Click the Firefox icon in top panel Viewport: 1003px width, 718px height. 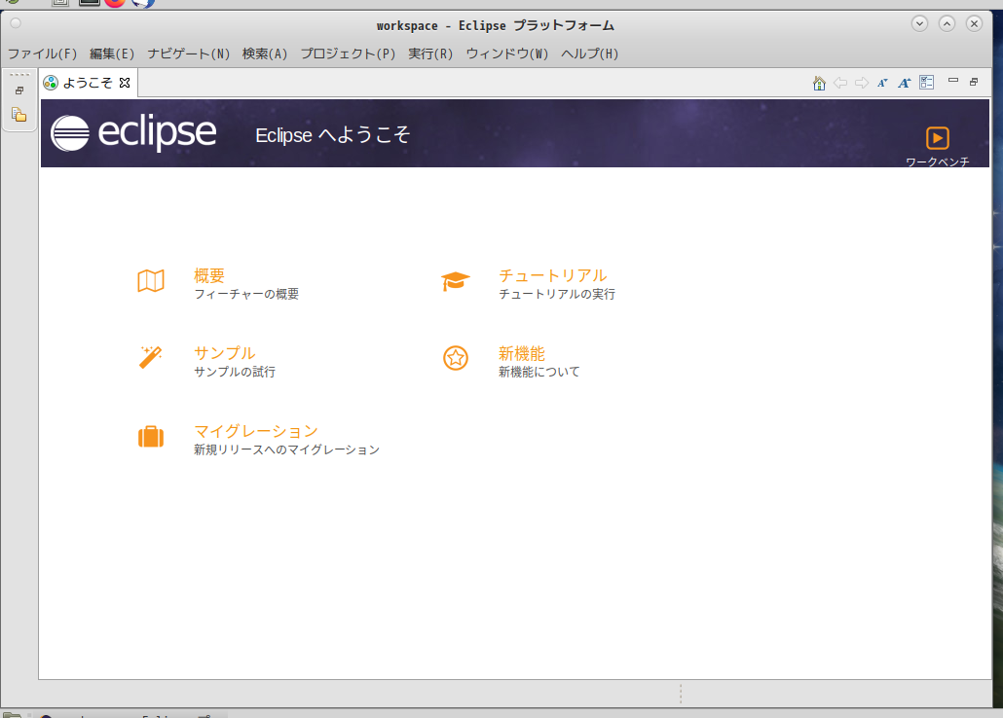[115, 3]
